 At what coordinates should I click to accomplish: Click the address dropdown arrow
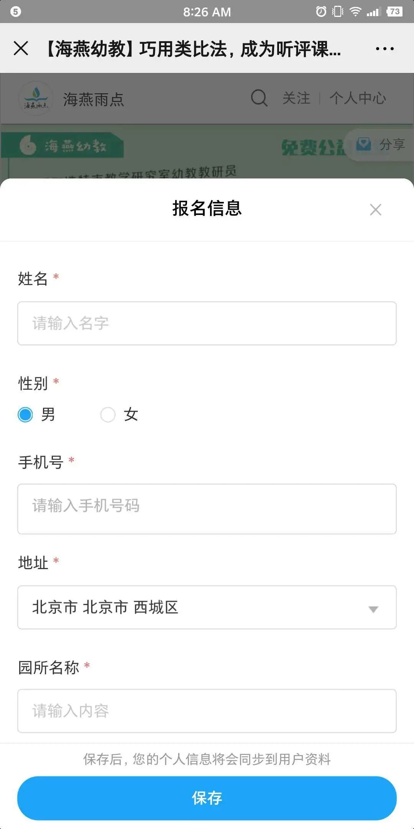click(373, 609)
